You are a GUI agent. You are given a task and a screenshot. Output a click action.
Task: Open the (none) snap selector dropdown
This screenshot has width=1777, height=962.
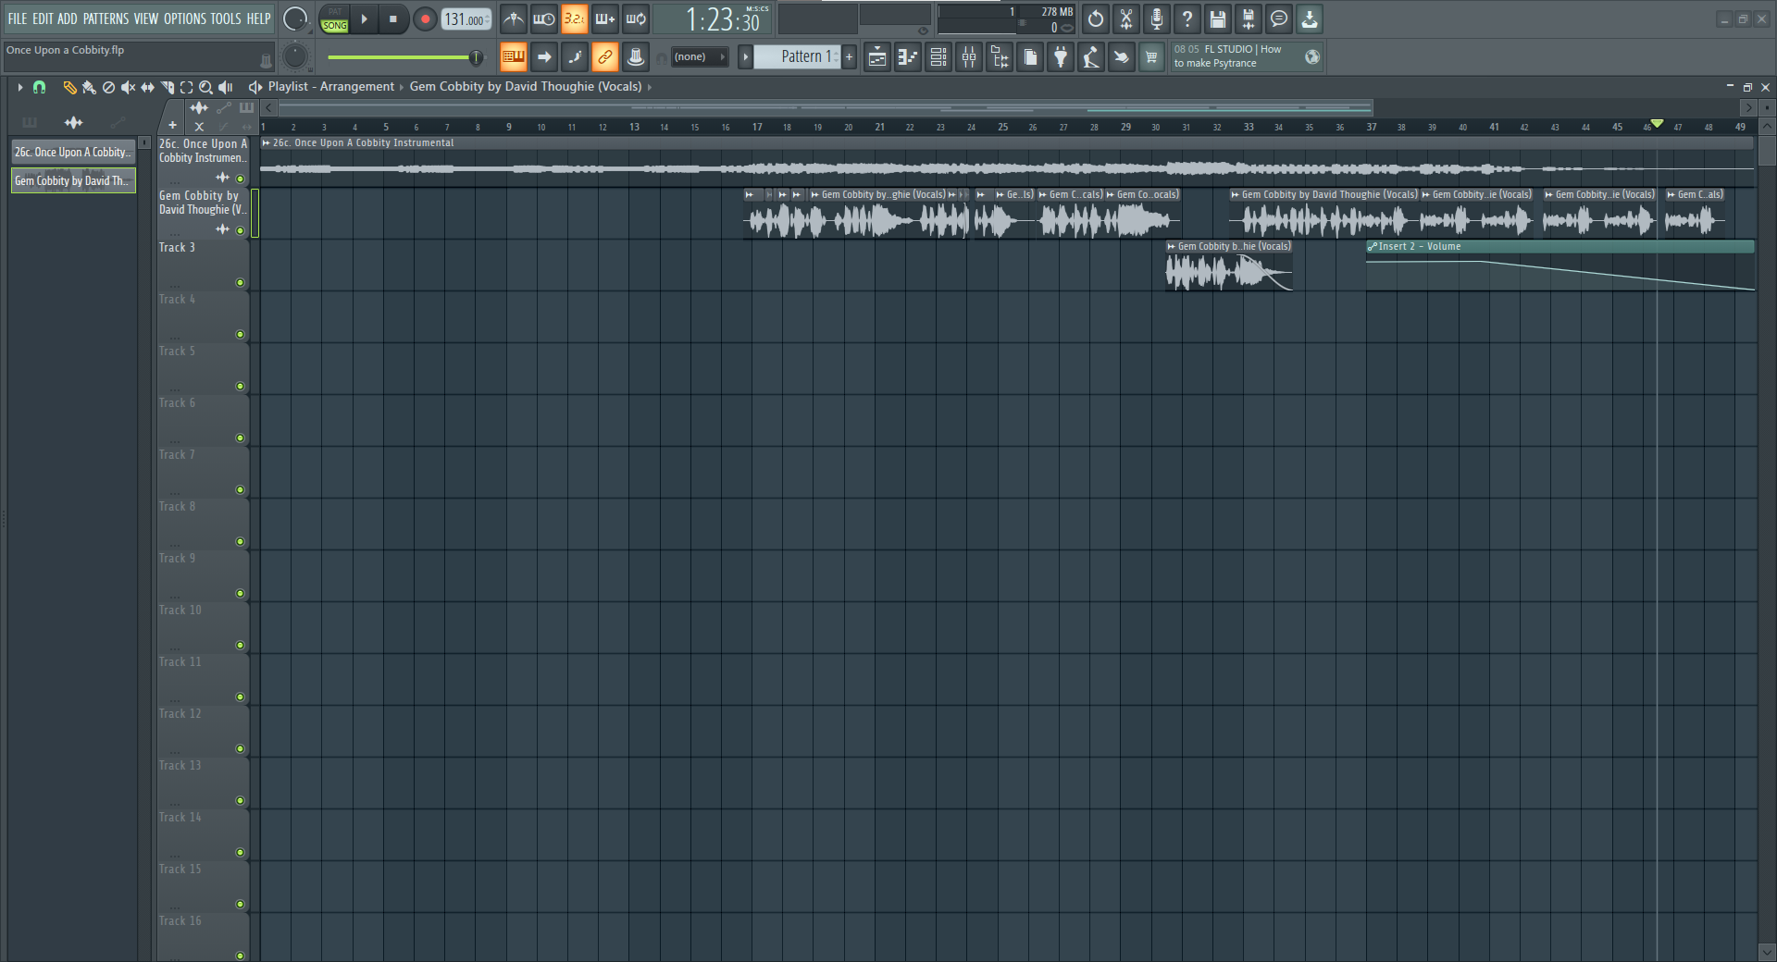[700, 57]
